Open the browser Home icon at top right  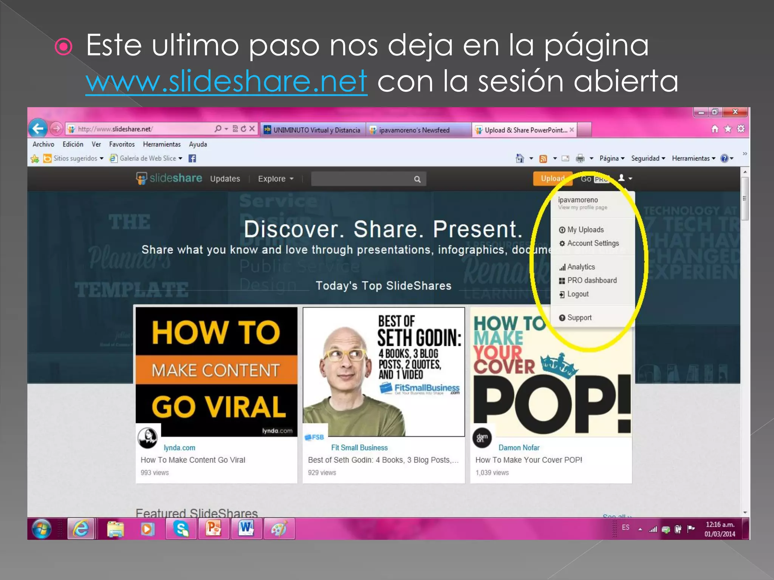point(715,129)
